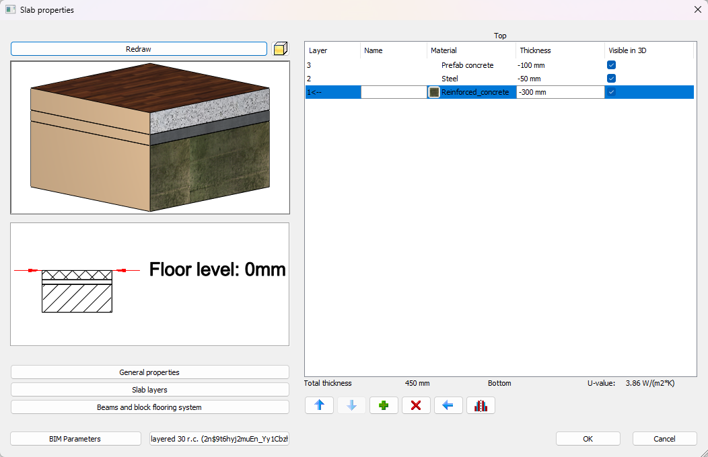Uncheck Visible in 3D for Reinforced_concrete
This screenshot has height=457, width=708.
pyautogui.click(x=611, y=91)
